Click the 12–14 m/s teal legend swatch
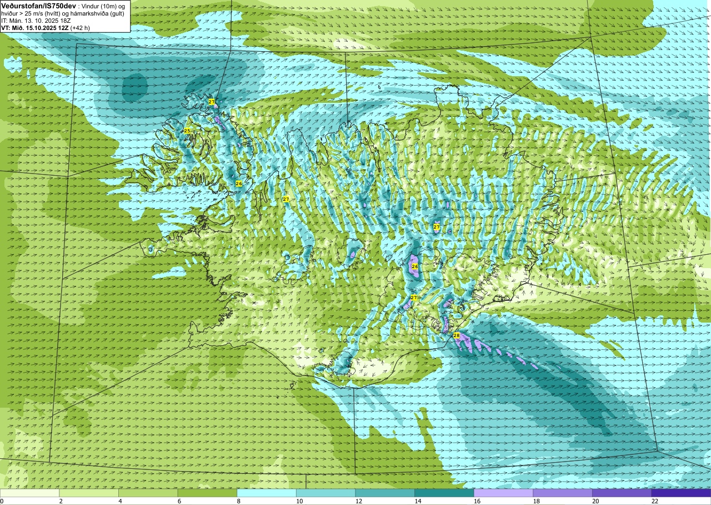Viewport: 711px width, 505px height. pyautogui.click(x=385, y=493)
